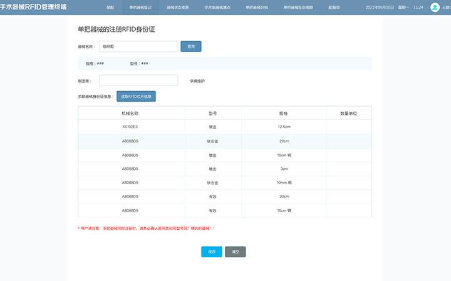The height and width of the screenshot is (281, 451).
Task: Open the 字典维护 link
Action: [x=197, y=81]
